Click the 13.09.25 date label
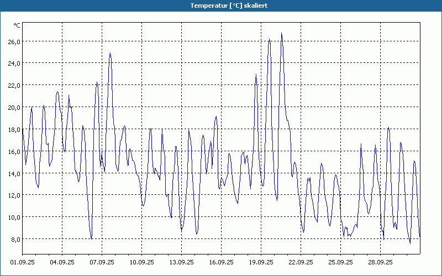442x276 pixels. pos(182,263)
